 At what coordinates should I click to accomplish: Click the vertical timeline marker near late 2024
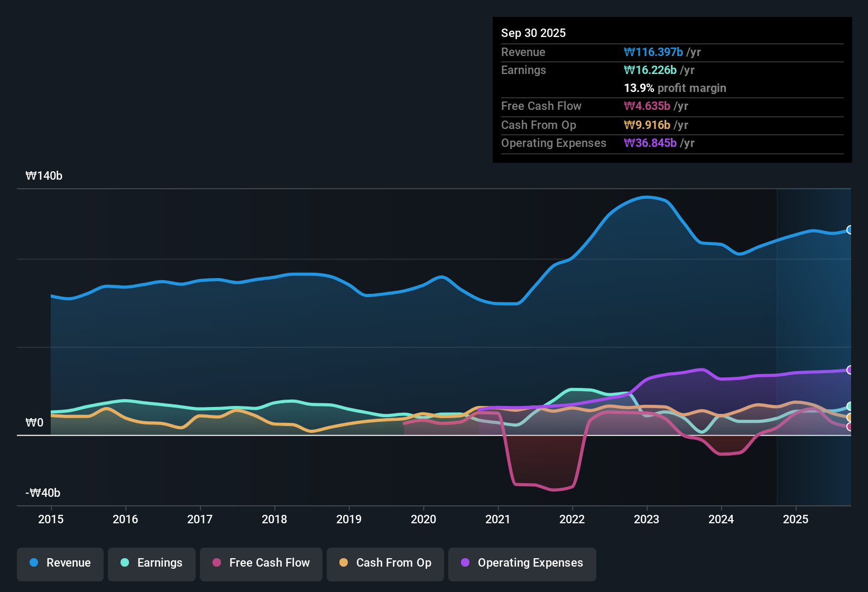click(x=777, y=344)
